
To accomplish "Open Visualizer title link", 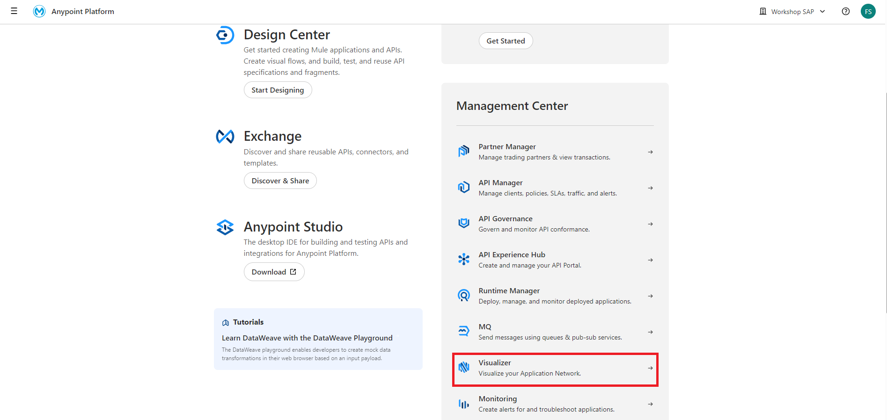I will pyautogui.click(x=495, y=363).
